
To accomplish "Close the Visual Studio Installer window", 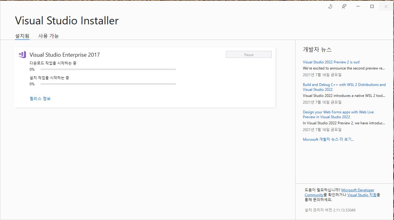I will (x=386, y=6).
